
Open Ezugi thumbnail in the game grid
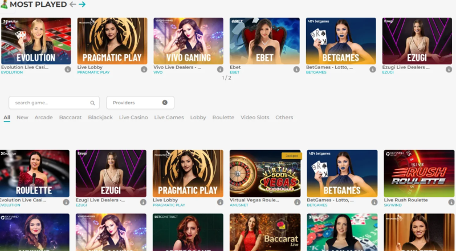point(111,173)
